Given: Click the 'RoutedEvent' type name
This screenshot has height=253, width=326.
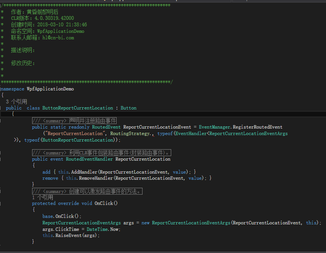Looking at the screenshot, I should tap(106, 127).
